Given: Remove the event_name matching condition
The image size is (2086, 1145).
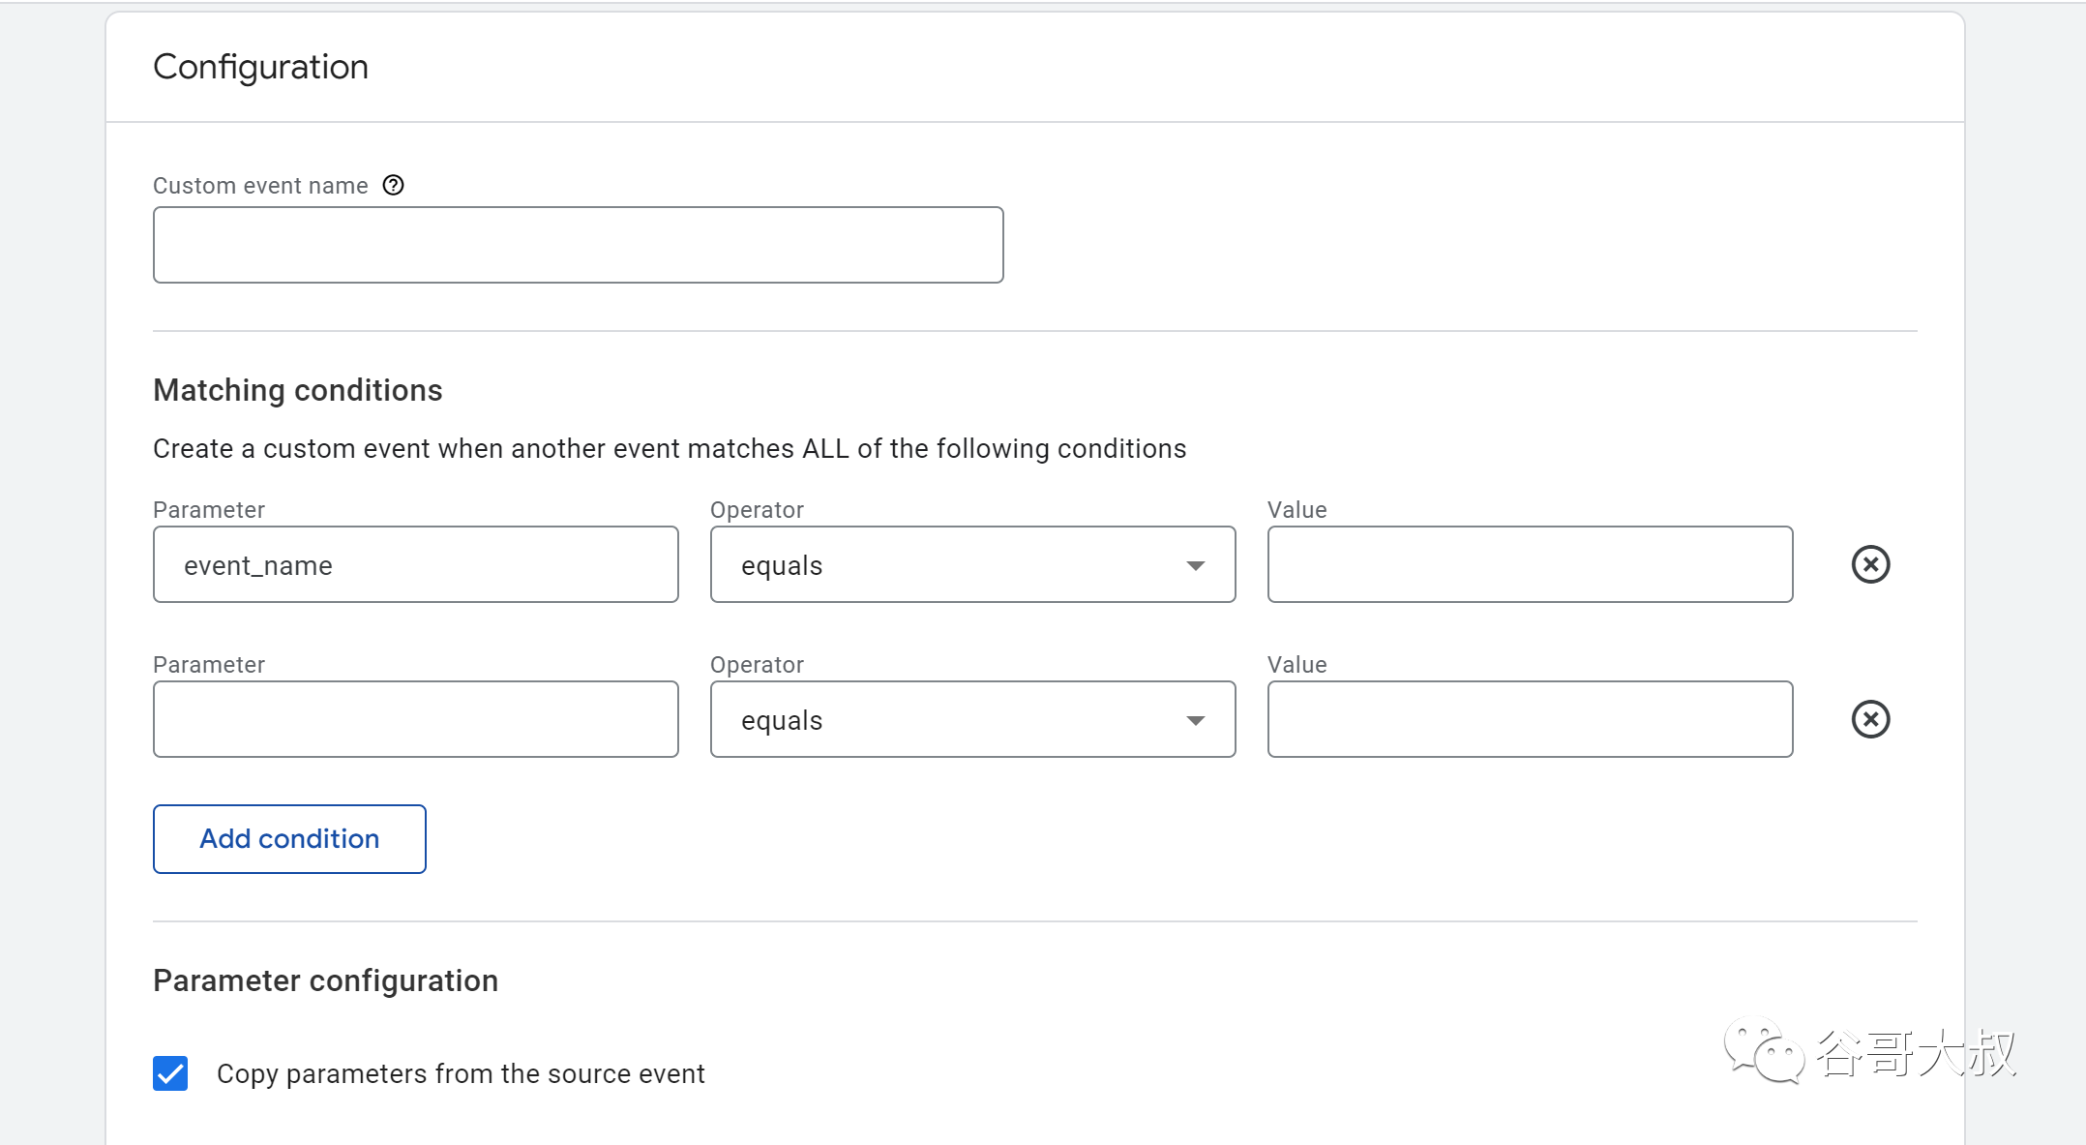Looking at the screenshot, I should (x=1870, y=564).
